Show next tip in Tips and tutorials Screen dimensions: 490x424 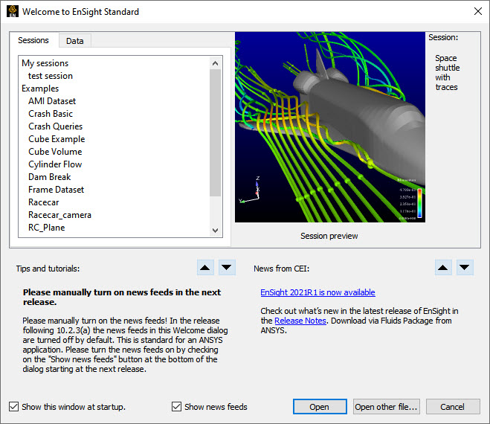(x=227, y=268)
